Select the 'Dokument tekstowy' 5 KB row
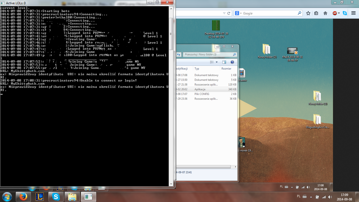 pos(207,80)
